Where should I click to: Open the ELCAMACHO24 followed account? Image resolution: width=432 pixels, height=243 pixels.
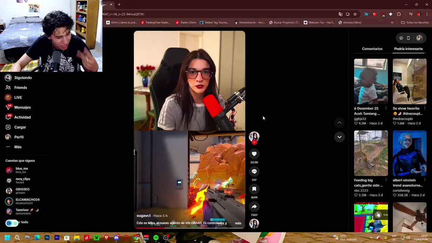23,201
